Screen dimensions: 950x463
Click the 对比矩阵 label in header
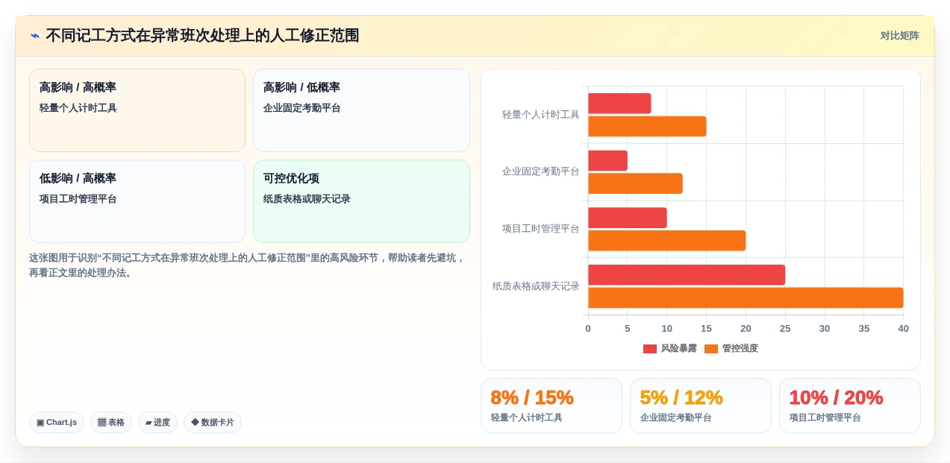[899, 36]
